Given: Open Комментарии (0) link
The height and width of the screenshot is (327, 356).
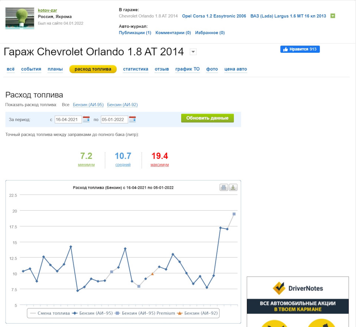Looking at the screenshot, I should 173,33.
